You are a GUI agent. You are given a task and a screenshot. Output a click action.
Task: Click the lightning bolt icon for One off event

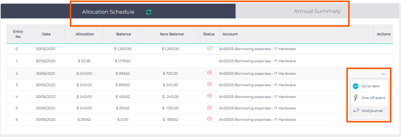point(356,98)
